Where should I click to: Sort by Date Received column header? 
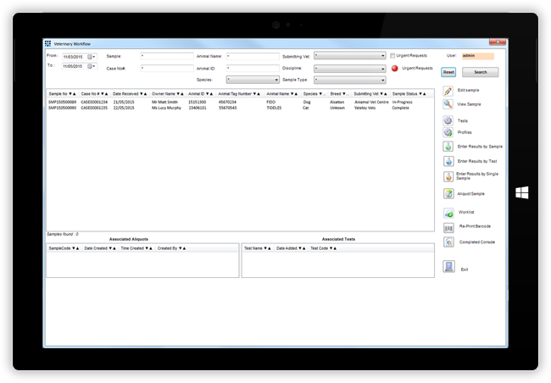[130, 94]
